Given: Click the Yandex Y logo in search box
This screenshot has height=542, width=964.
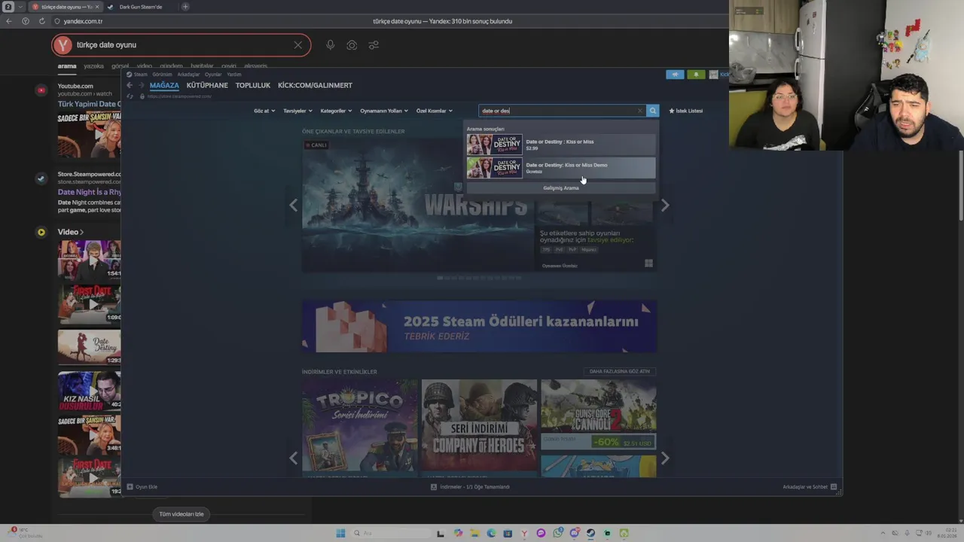Looking at the screenshot, I should pos(63,45).
